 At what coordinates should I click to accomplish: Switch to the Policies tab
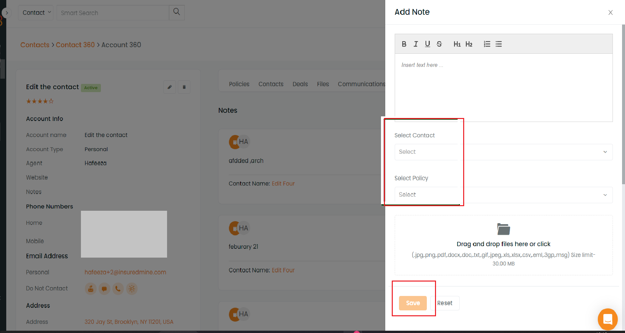pyautogui.click(x=239, y=84)
